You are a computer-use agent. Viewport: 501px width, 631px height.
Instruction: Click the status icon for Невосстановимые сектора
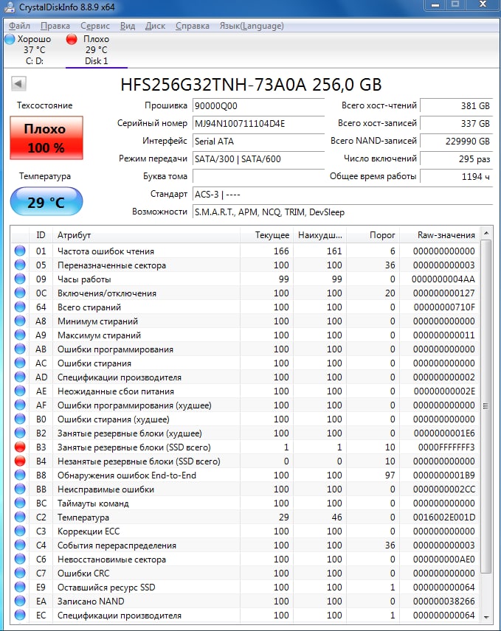coord(20,559)
